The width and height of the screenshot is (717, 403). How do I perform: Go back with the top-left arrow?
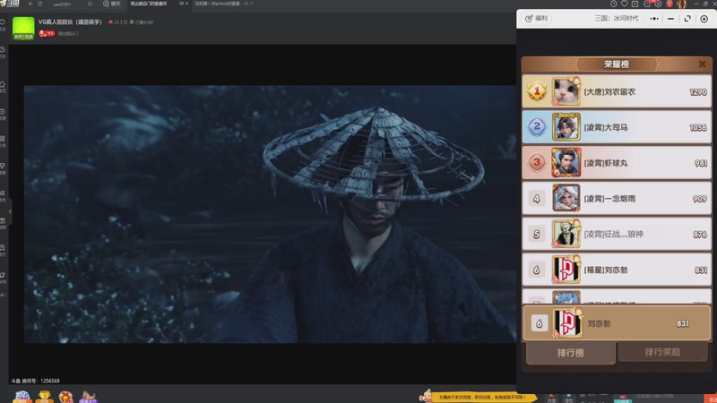click(30, 4)
